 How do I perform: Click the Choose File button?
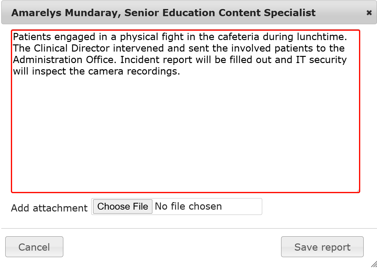click(123, 207)
